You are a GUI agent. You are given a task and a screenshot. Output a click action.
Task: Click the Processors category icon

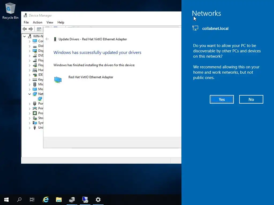pyautogui.click(x=35, y=113)
